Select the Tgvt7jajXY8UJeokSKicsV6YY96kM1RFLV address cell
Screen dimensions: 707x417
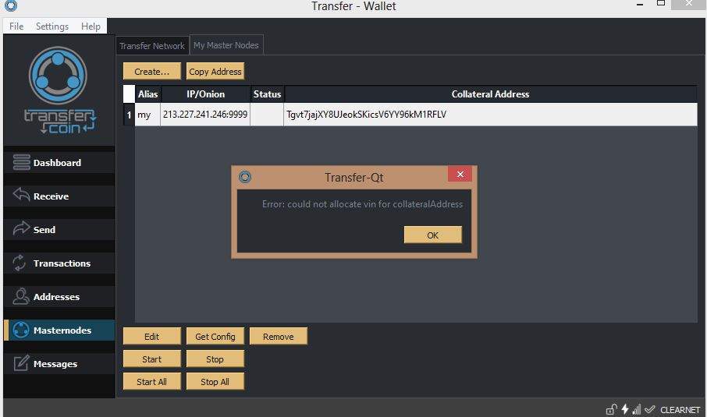(491, 115)
